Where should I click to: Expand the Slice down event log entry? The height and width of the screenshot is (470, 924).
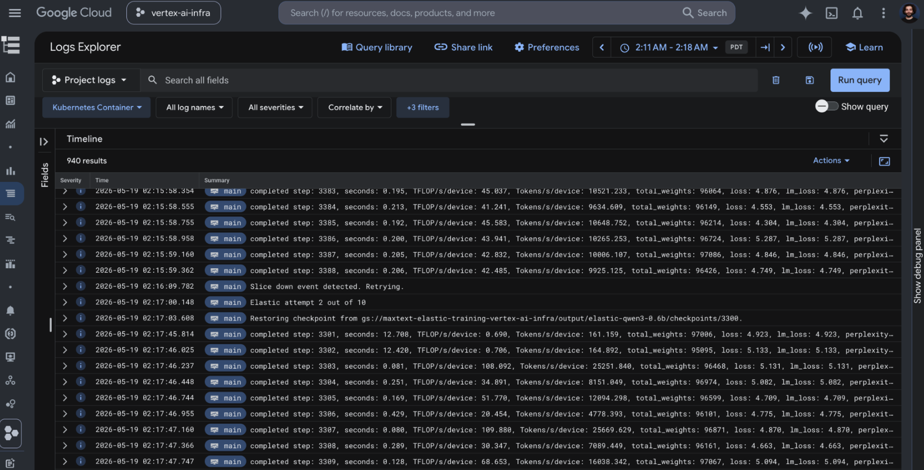(x=65, y=286)
